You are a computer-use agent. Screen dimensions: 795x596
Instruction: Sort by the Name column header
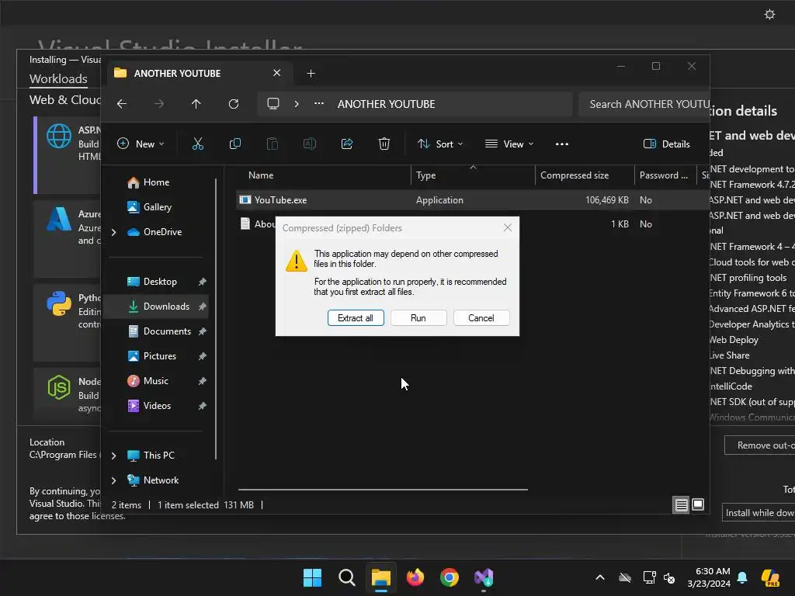325,175
